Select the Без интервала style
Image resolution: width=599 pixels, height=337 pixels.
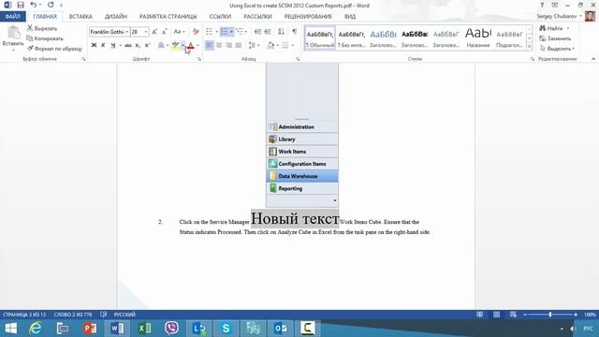pyautogui.click(x=352, y=38)
